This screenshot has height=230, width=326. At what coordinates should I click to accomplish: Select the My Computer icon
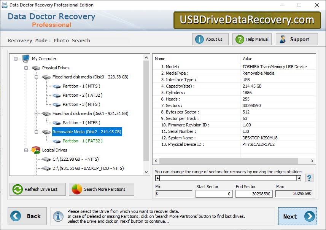[25, 59]
